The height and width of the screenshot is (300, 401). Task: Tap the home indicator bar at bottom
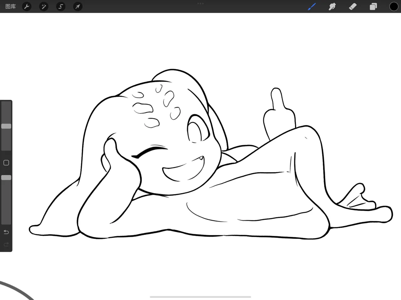[x=200, y=297]
